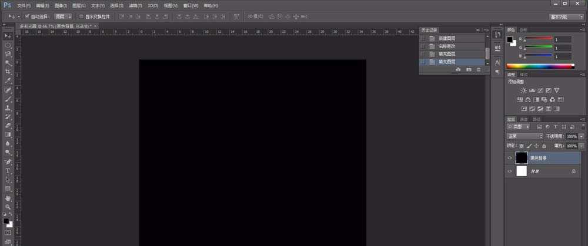Image resolution: width=588 pixels, height=246 pixels.
Task: Click the color spectrum ramp bar
Action: point(539,66)
